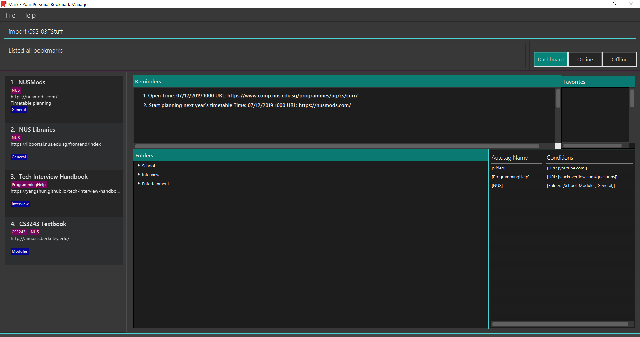Select reminder 2 Start planning next year's timetable
This screenshot has height=337, width=640.
pos(247,105)
